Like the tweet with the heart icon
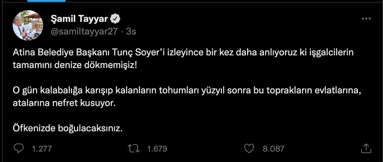 [x=250, y=148]
